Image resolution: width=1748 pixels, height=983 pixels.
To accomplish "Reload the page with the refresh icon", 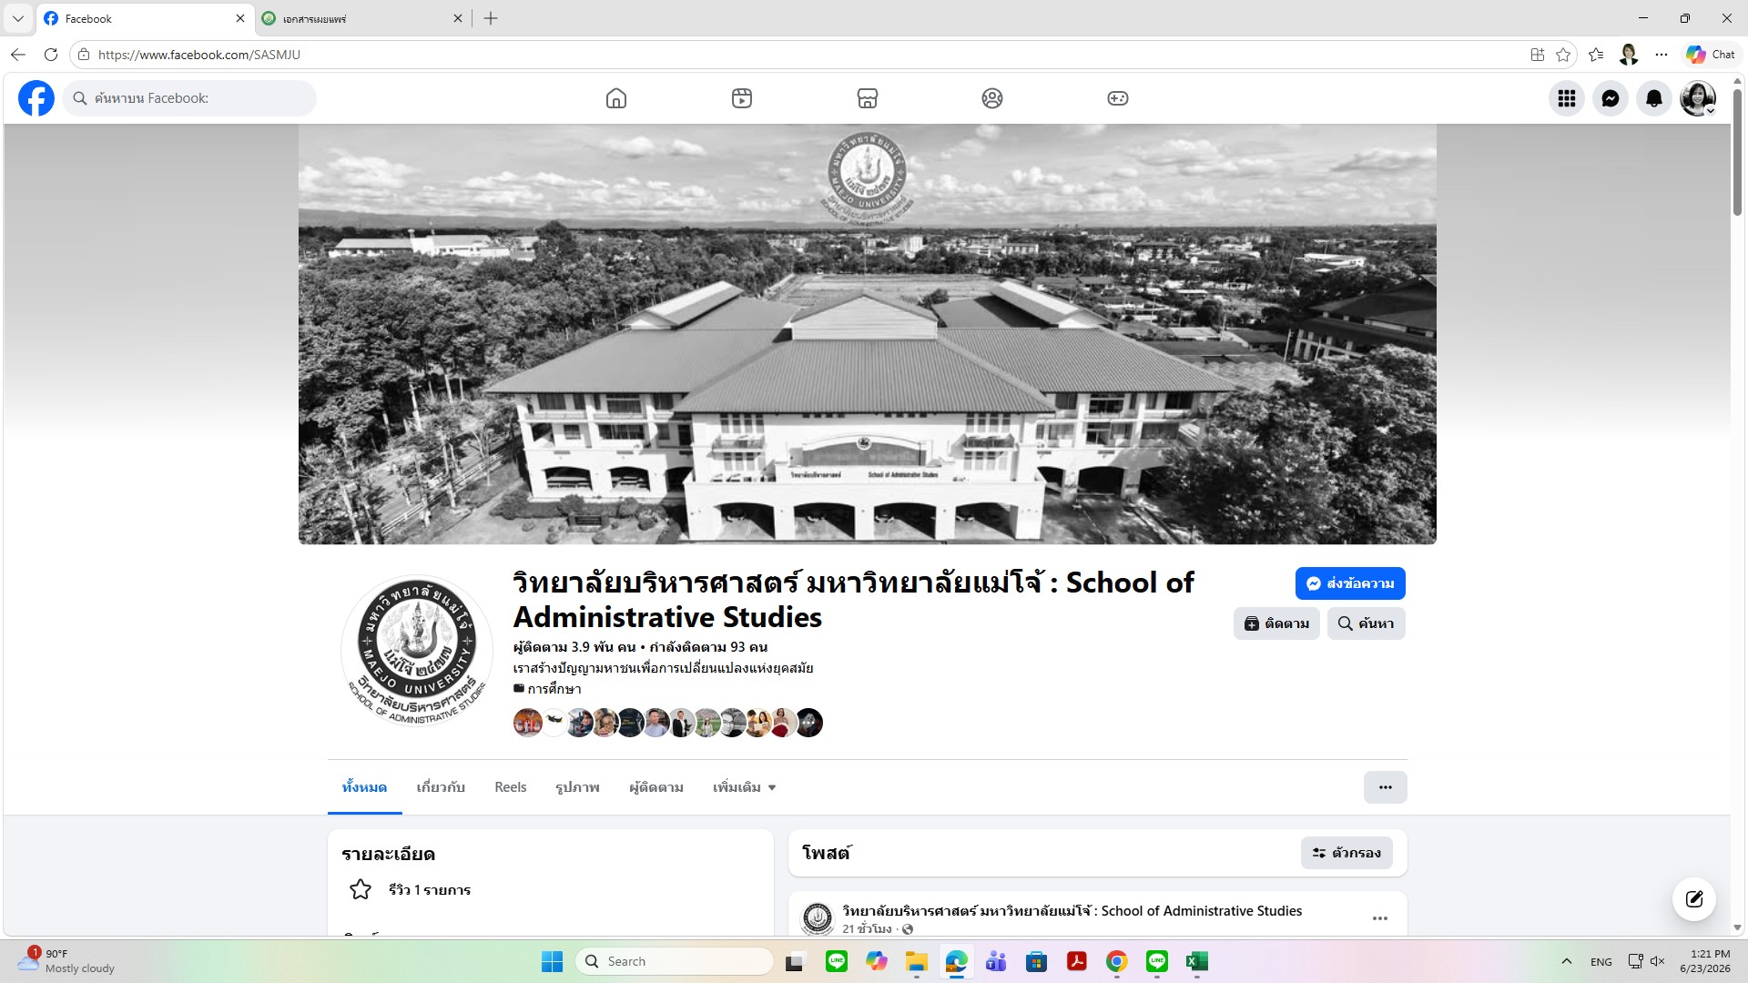I will tap(51, 55).
